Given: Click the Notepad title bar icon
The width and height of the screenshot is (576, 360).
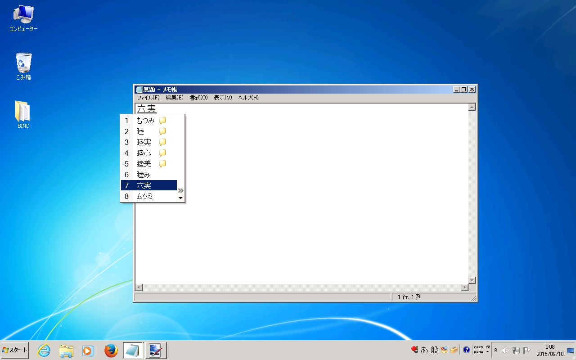Looking at the screenshot, I should click(139, 90).
